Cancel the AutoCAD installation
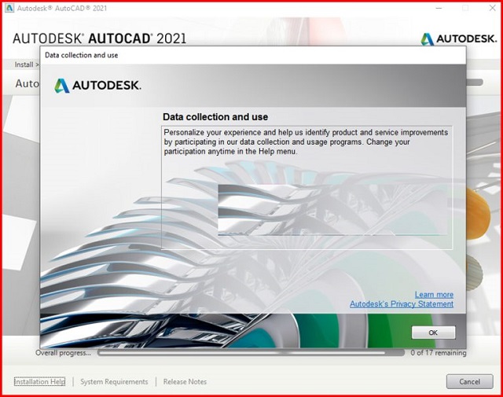Screen dimensions: 503x397 470,381
